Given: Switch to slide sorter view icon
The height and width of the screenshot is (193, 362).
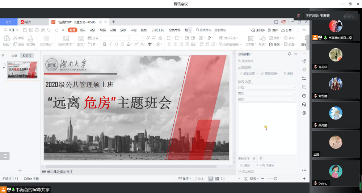Looking at the screenshot, I should [217, 179].
